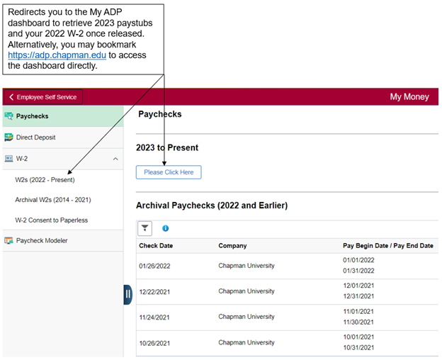Go back to Employee Self Service
This screenshot has width=442, height=360.
tap(43, 97)
